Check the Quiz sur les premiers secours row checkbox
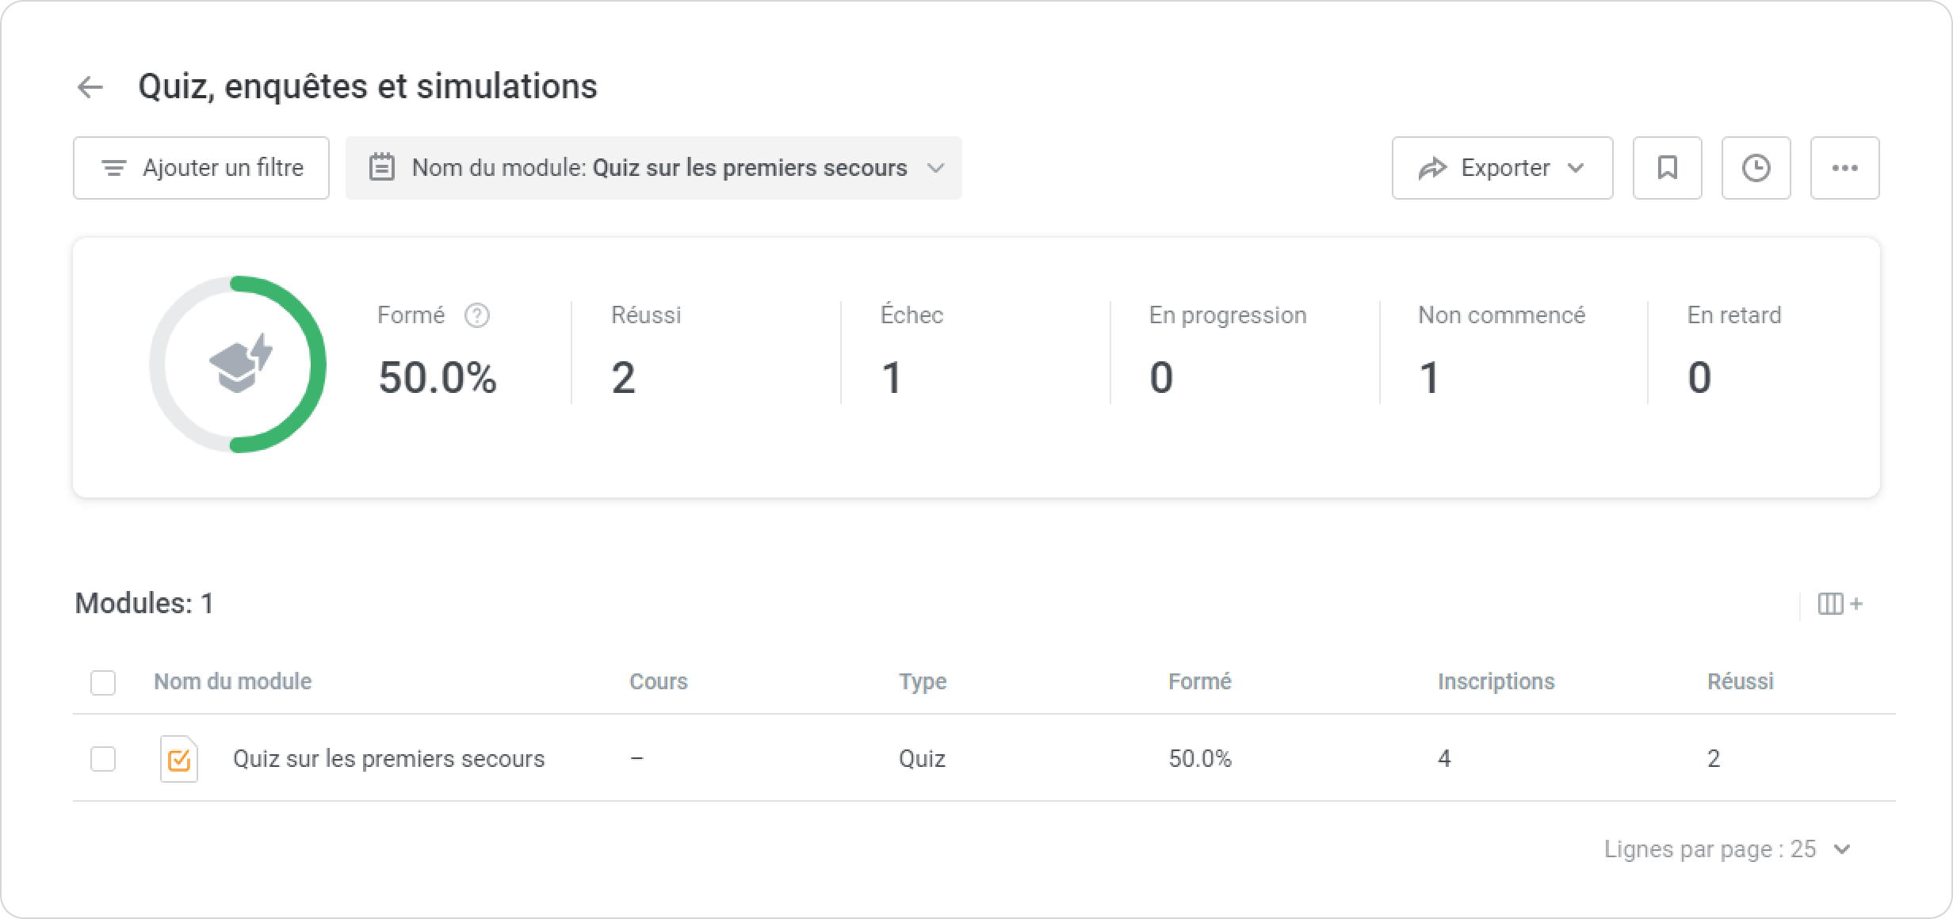Image resolution: width=1953 pixels, height=919 pixels. tap(103, 759)
